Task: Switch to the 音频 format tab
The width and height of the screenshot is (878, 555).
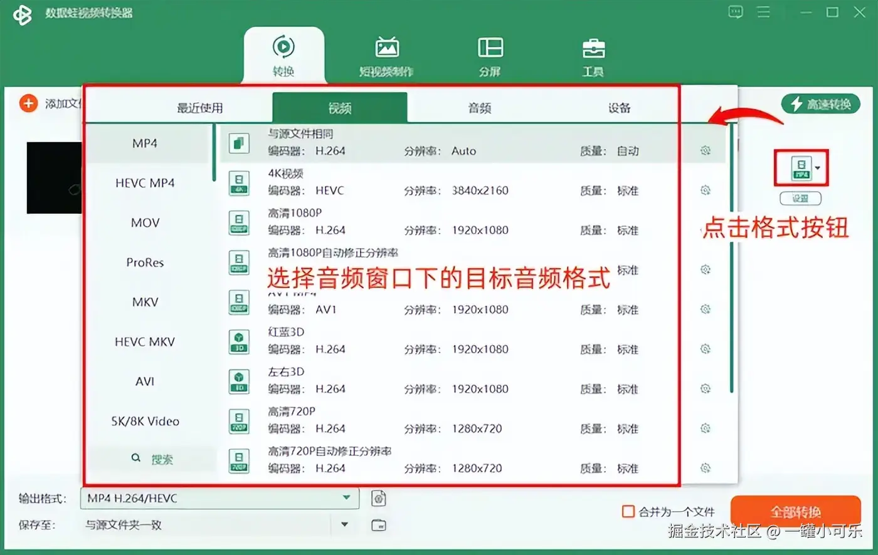Action: [480, 108]
